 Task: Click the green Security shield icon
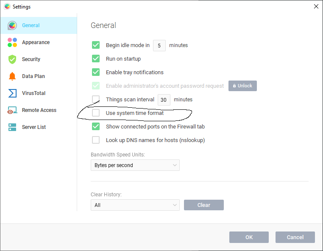tap(12, 59)
